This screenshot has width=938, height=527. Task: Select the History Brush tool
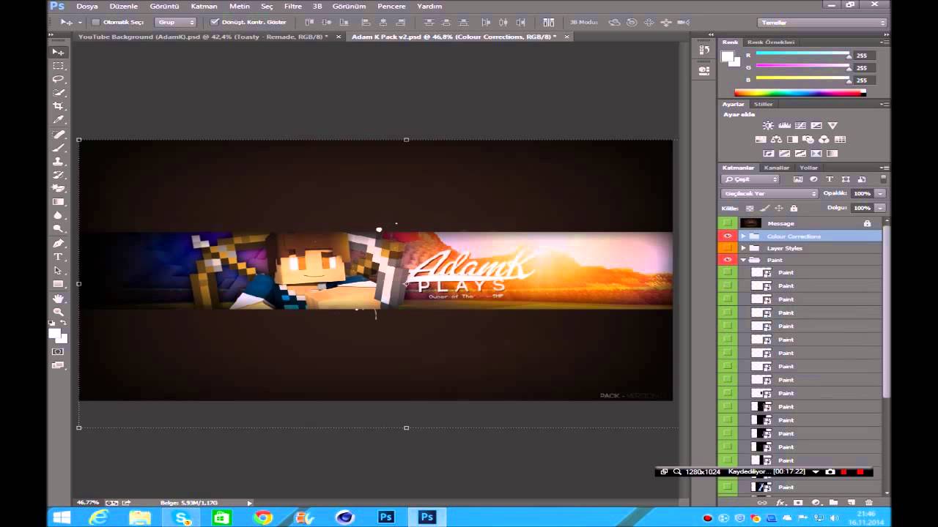(58, 175)
